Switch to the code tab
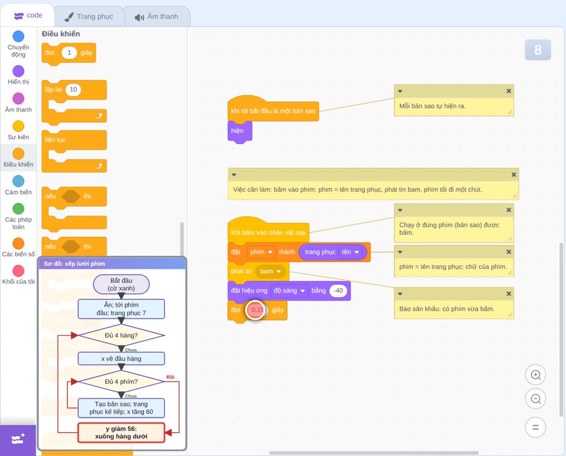Viewport: 566px width, 456px height. 28,15
